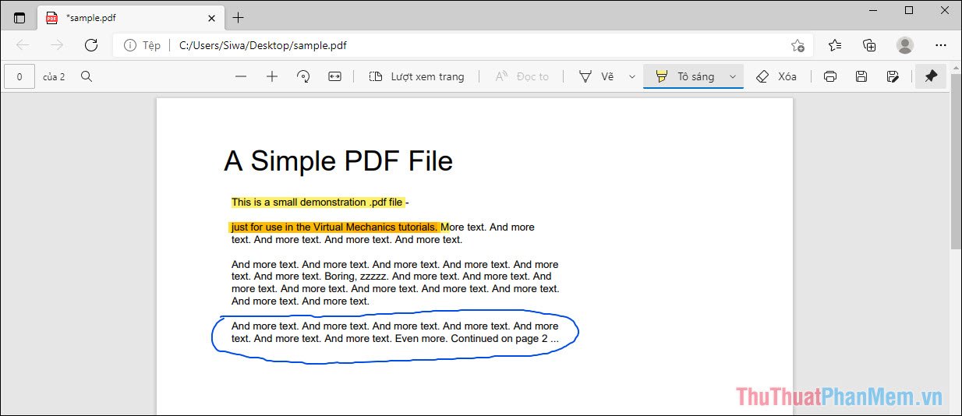The height and width of the screenshot is (416, 962).
Task: Maximize the Edge window
Action: 908,10
